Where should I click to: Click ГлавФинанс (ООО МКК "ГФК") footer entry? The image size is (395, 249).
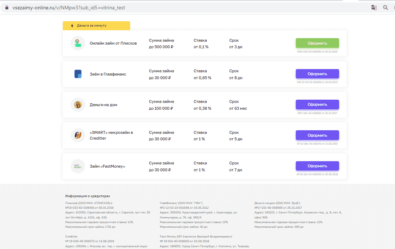[x=181, y=203]
